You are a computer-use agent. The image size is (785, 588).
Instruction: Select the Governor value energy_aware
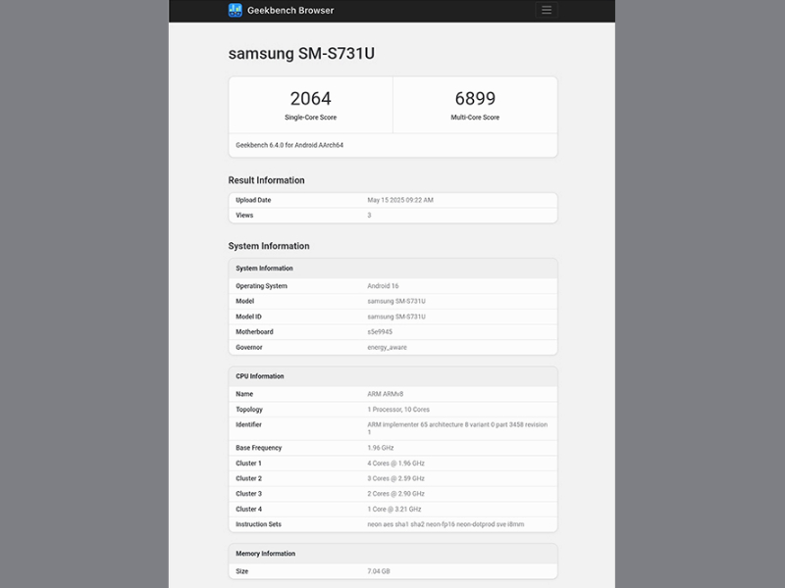coord(387,348)
